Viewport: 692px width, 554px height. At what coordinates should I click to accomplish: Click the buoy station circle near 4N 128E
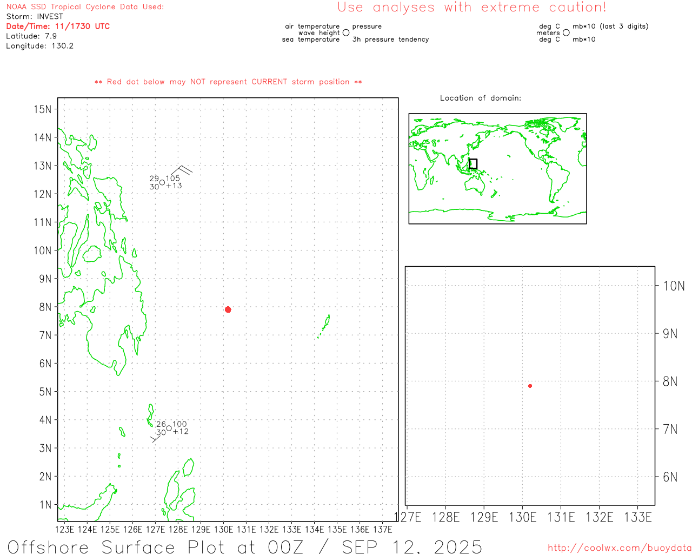(x=169, y=428)
